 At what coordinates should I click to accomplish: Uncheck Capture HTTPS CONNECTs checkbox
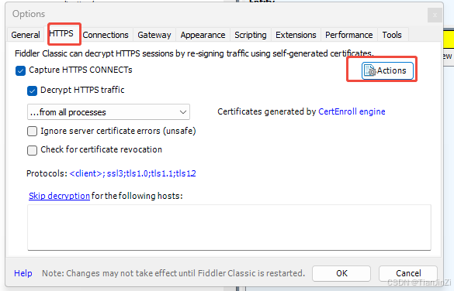coord(20,70)
